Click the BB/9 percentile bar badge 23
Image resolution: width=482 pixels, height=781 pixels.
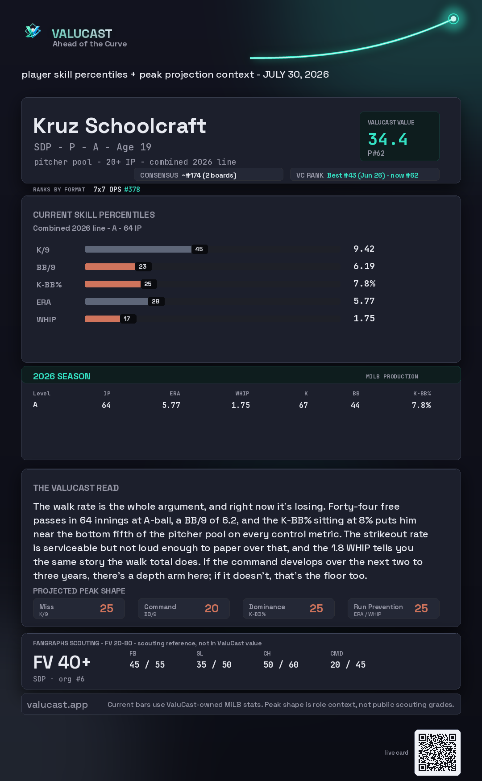tap(143, 266)
